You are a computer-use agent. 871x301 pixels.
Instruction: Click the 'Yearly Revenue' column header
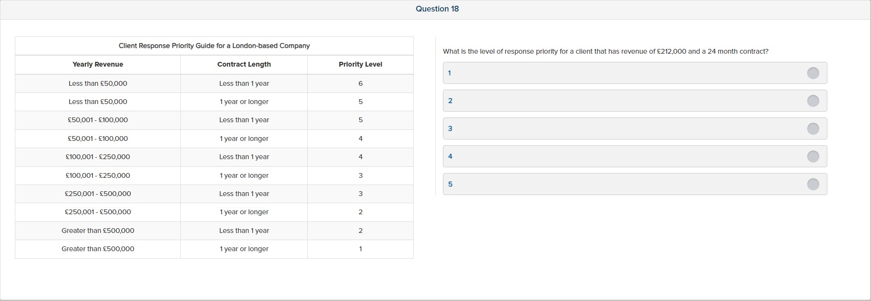coord(98,64)
